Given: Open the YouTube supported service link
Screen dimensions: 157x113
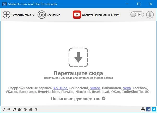Looking at the screenshot, I should coord(60,88).
